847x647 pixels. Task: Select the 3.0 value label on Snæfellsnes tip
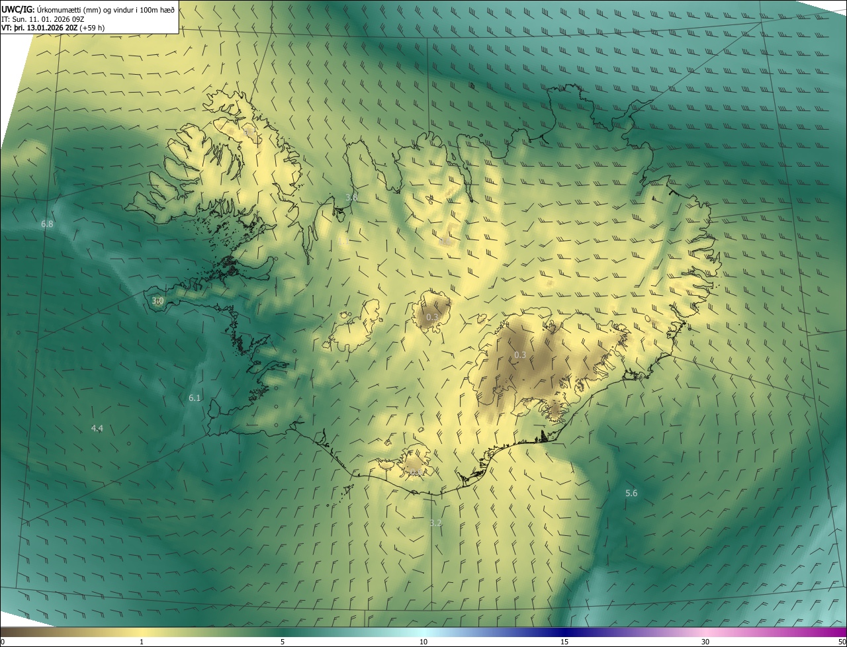point(157,301)
